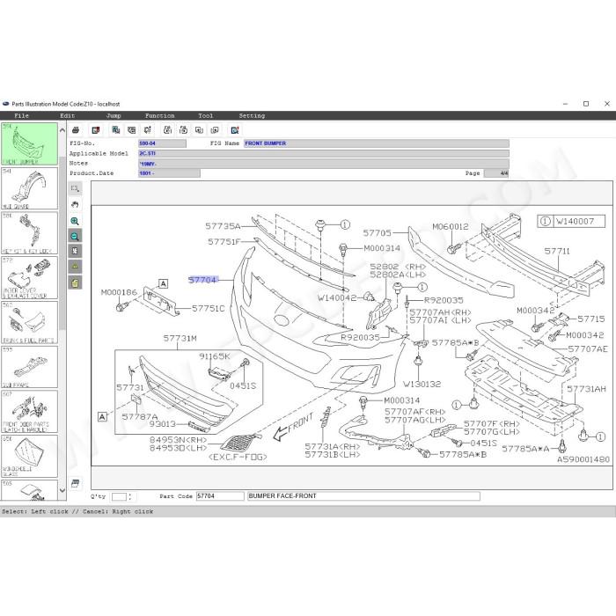Viewport: 616px width, 616px height.
Task: Click the dark tool icon below zoom out
Action: [75, 251]
